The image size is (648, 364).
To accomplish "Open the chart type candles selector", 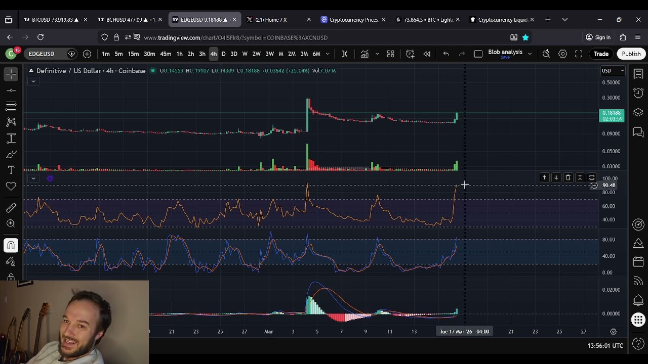I will [344, 54].
